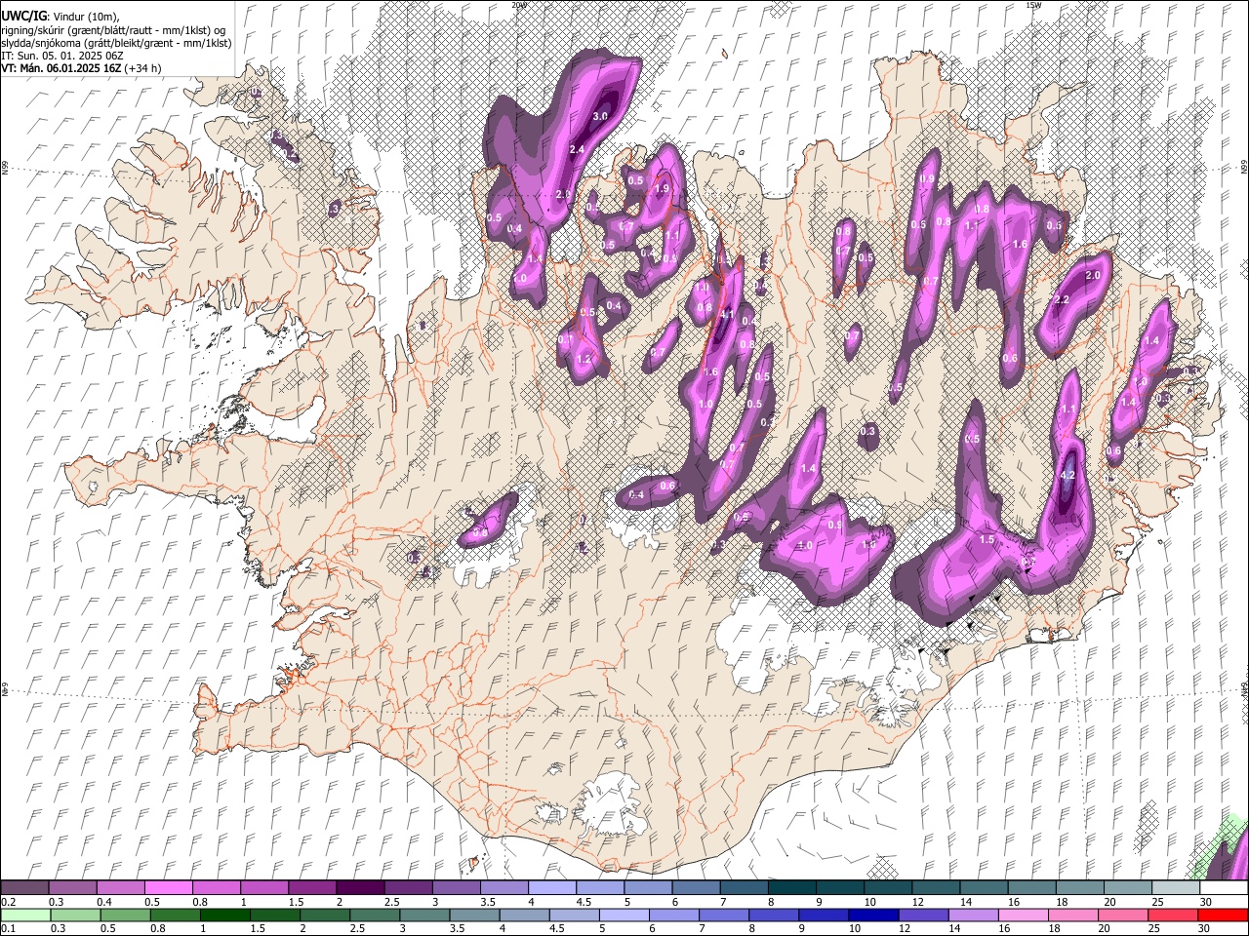Click the 'slydda/snjókoma' legend description line

coord(116,43)
